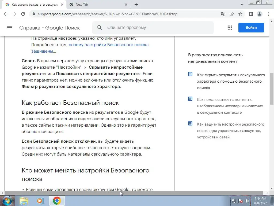Click the vertical scrollbar thumb

pyautogui.click(x=272, y=89)
